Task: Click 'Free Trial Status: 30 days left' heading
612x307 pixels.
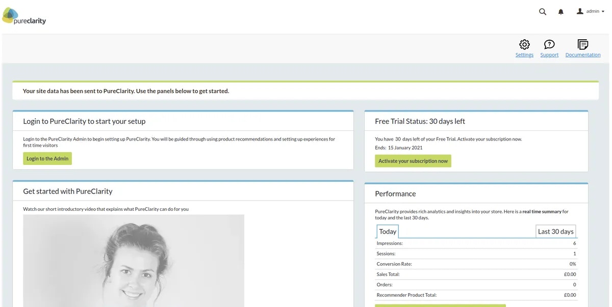Action: tap(420, 121)
